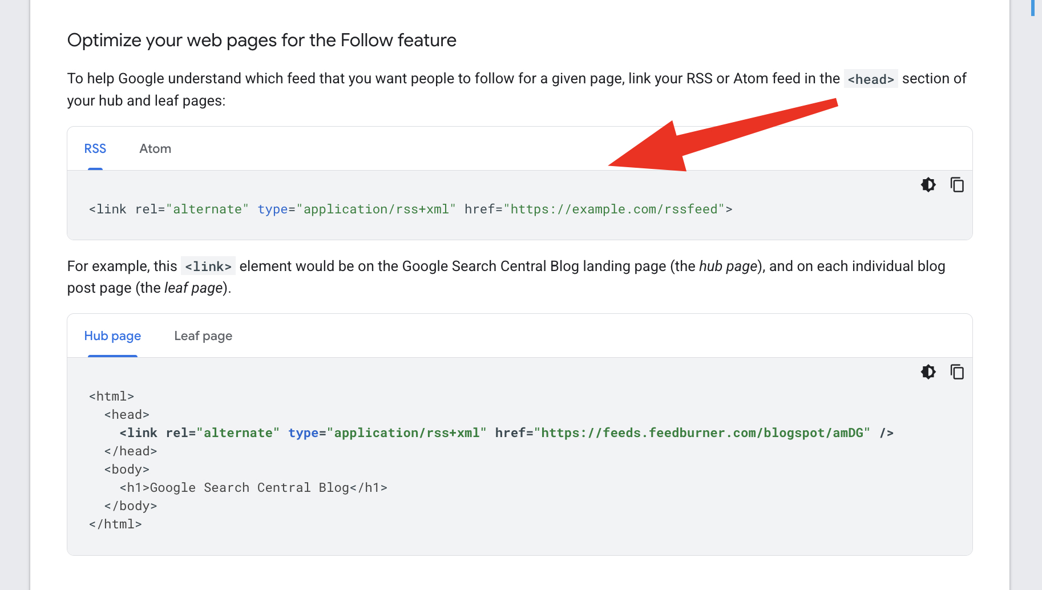This screenshot has height=590, width=1042.
Task: Click the italic "leaf page" text
Action: 193,288
